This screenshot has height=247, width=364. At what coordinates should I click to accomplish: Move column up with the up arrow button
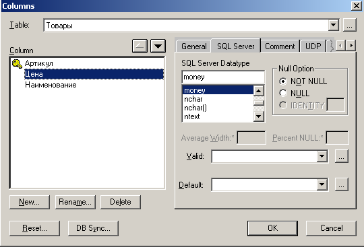coord(140,46)
